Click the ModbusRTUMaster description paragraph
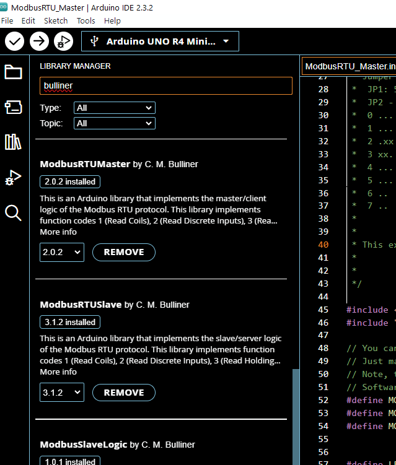Image resolution: width=396 pixels, height=465 pixels. point(159,210)
